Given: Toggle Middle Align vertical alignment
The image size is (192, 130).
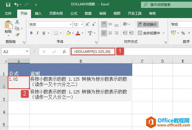Looking at the screenshot, I should point(110,24).
